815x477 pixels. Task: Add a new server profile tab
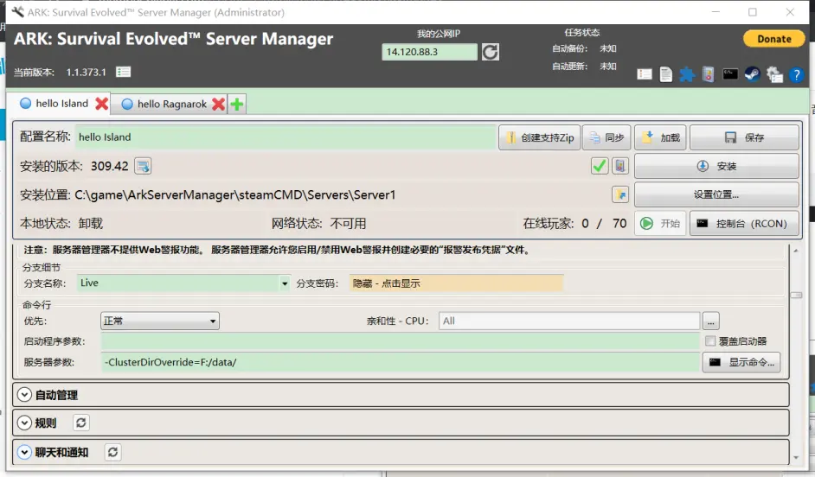pos(237,105)
